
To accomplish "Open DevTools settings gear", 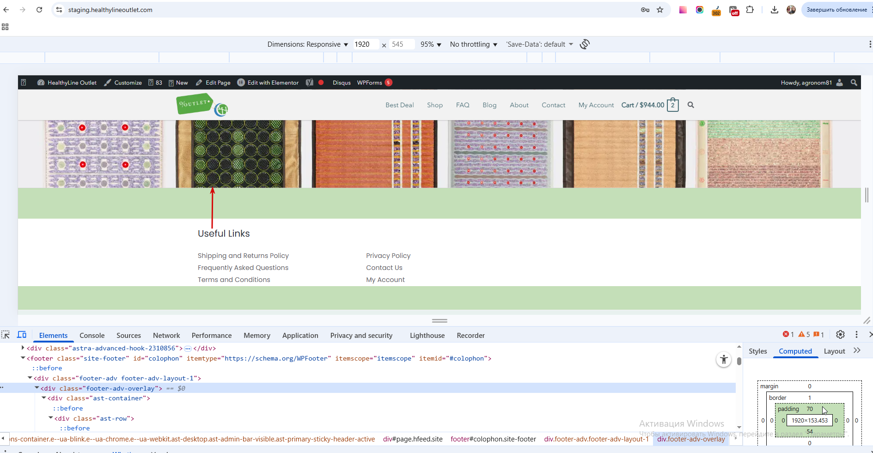I will (x=840, y=335).
